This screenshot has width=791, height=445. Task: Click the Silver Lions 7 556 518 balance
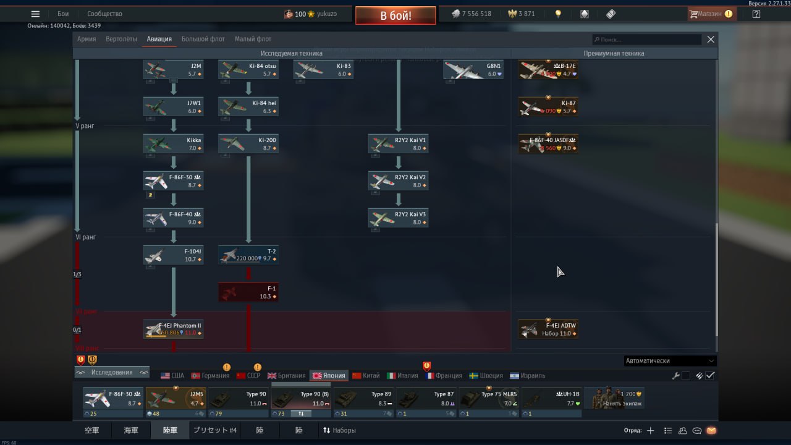coord(471,14)
